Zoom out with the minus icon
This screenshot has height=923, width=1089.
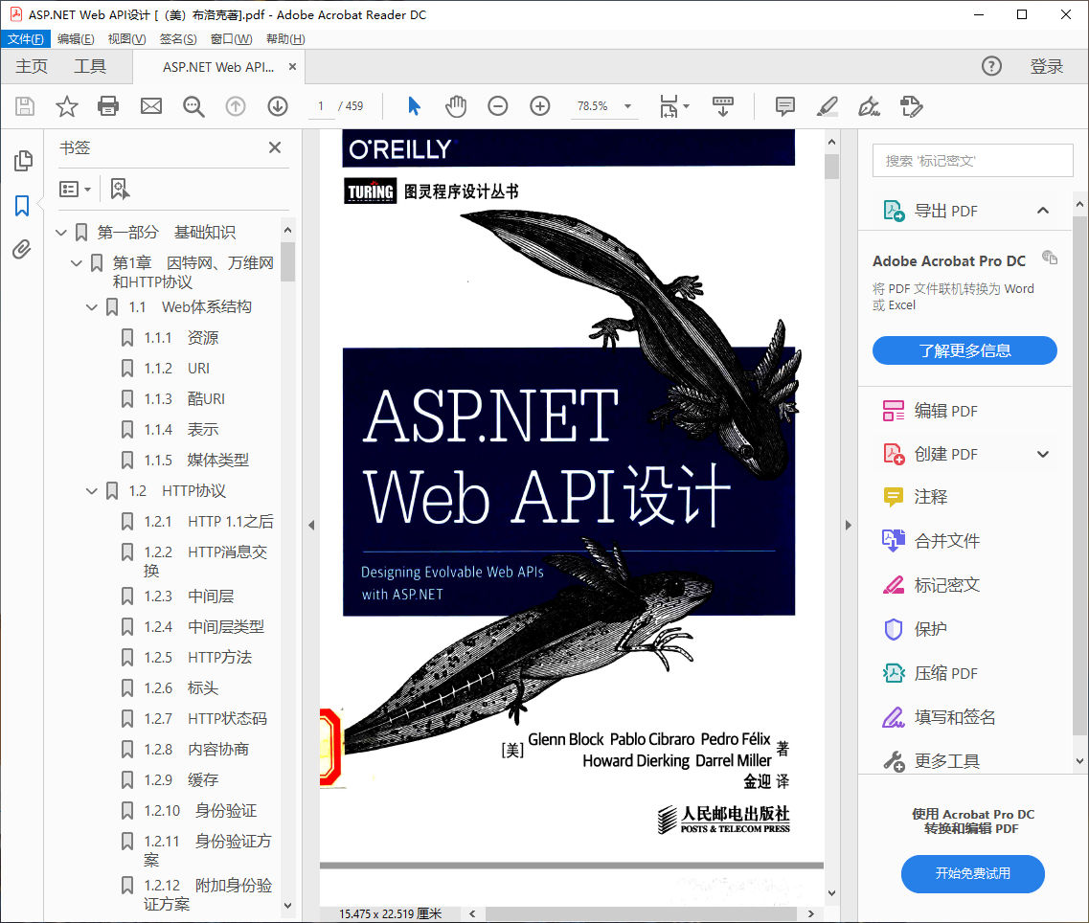(498, 106)
